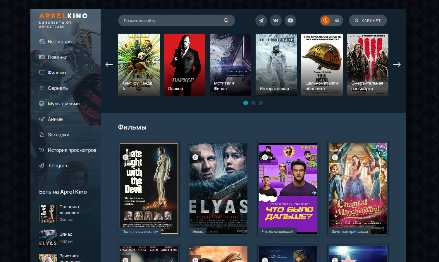Click the trash-bin icon beside Сериалы
This screenshot has height=262, width=439.
(42, 88)
